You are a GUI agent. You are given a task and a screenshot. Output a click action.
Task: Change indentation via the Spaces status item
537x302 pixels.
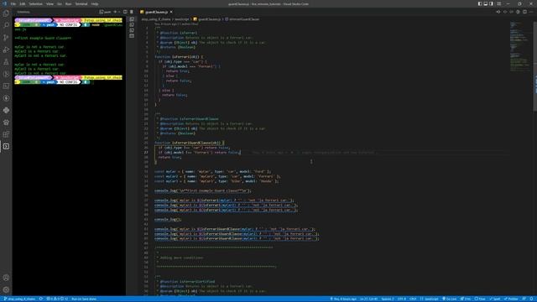(x=388, y=299)
